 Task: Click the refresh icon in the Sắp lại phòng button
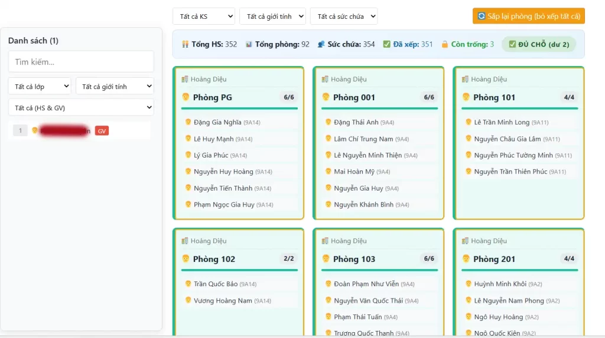coord(482,17)
